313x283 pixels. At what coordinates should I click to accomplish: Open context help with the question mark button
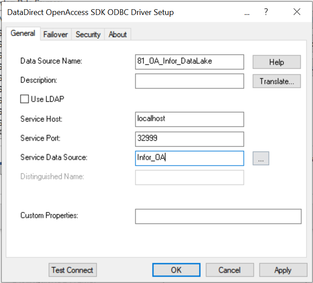(266, 12)
